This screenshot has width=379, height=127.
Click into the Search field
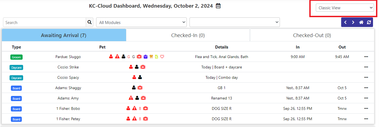coord(45,22)
